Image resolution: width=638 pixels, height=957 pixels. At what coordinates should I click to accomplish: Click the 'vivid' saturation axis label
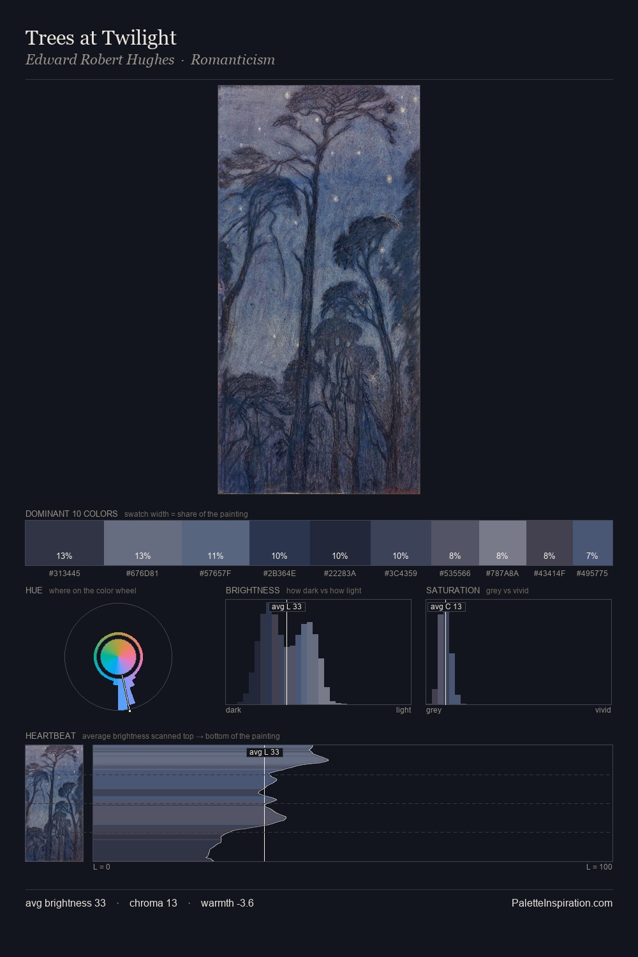(x=603, y=710)
